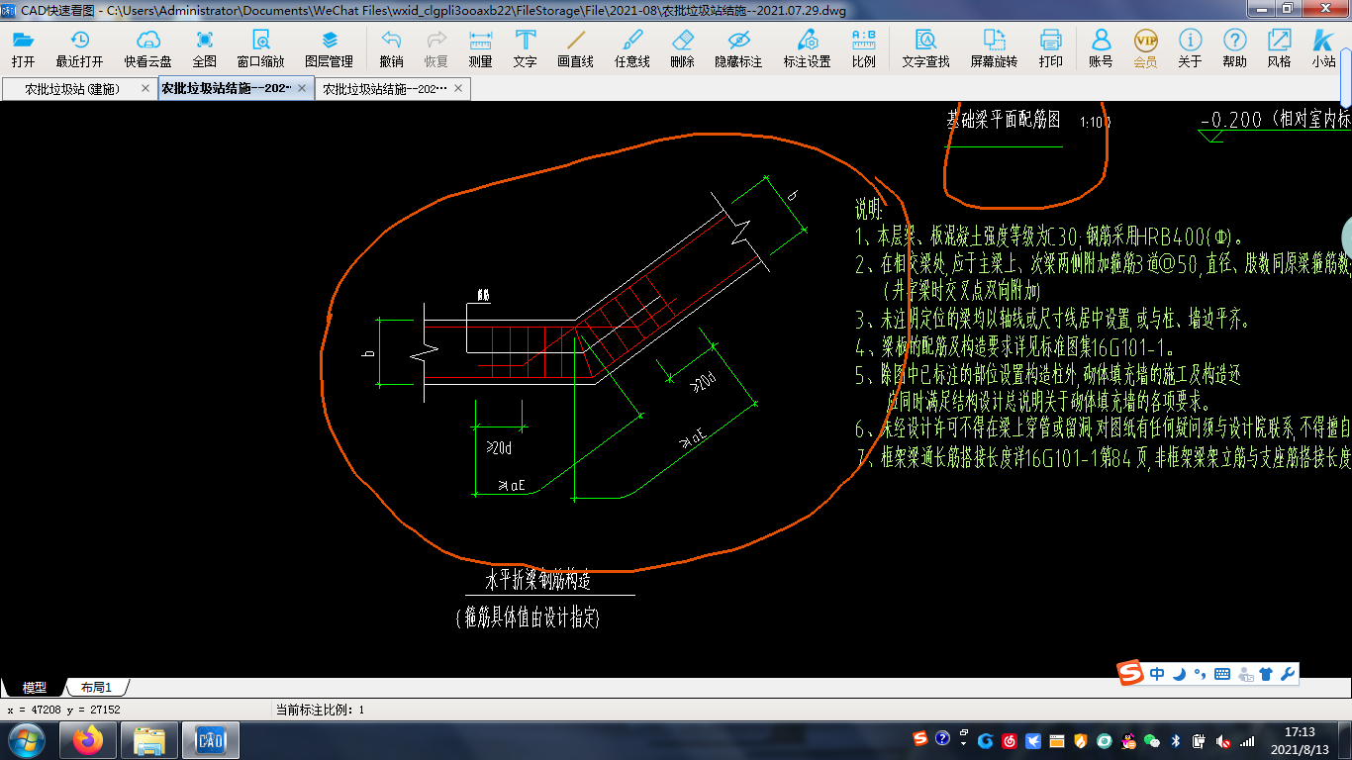Open the 账号 account panel

tap(1101, 48)
